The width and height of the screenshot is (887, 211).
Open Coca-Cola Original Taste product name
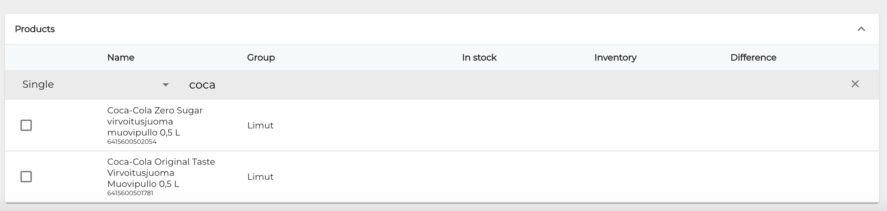click(161, 173)
